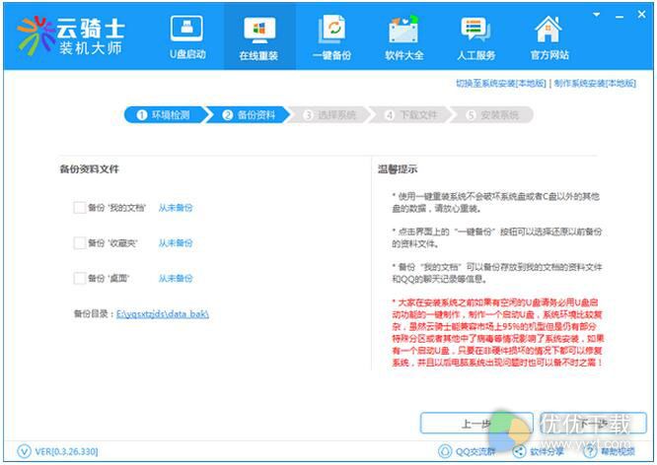Open the U盘启动 tool icon
Image resolution: width=657 pixels, height=465 pixels.
pyautogui.click(x=186, y=29)
